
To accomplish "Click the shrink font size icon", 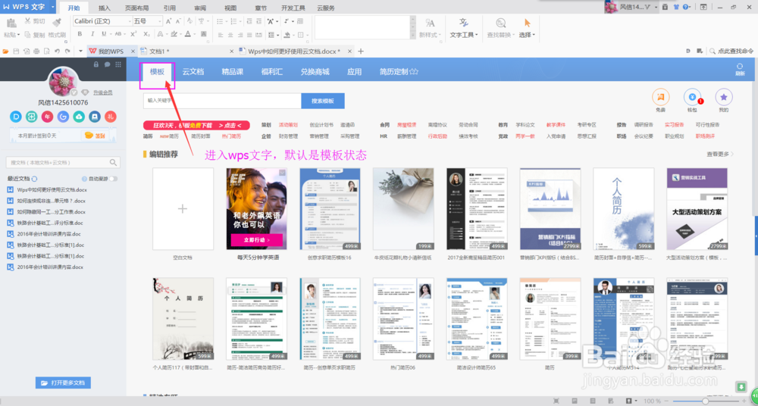I will [x=178, y=21].
